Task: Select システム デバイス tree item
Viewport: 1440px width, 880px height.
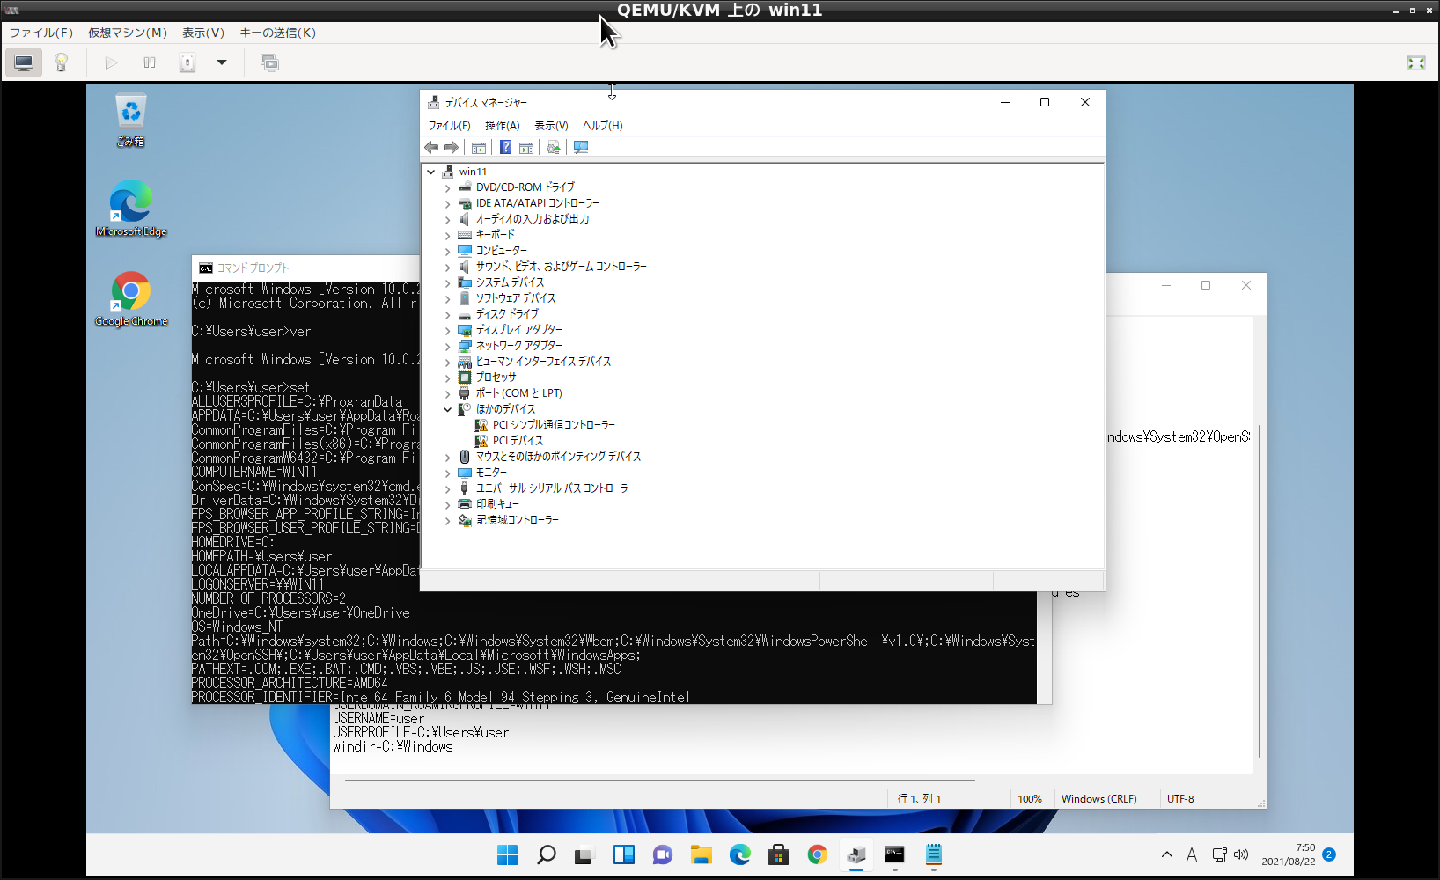Action: pos(510,282)
